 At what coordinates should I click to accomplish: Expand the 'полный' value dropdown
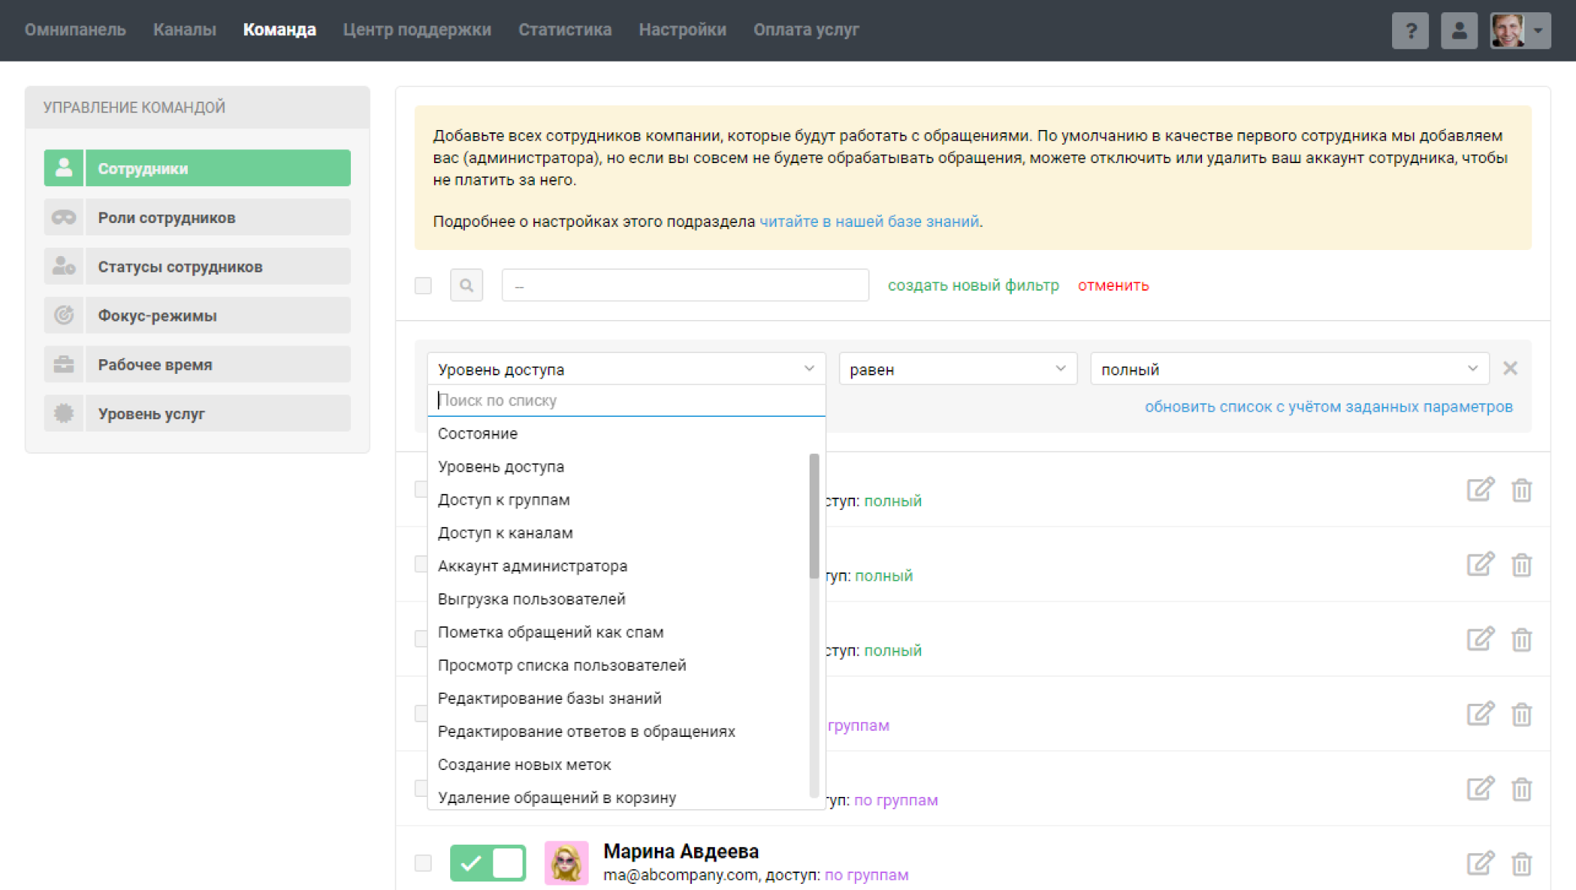[1289, 369]
